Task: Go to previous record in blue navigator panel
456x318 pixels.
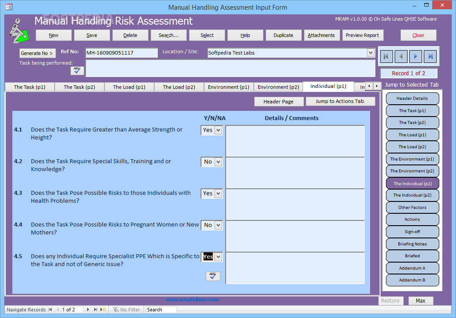Action: click(401, 56)
